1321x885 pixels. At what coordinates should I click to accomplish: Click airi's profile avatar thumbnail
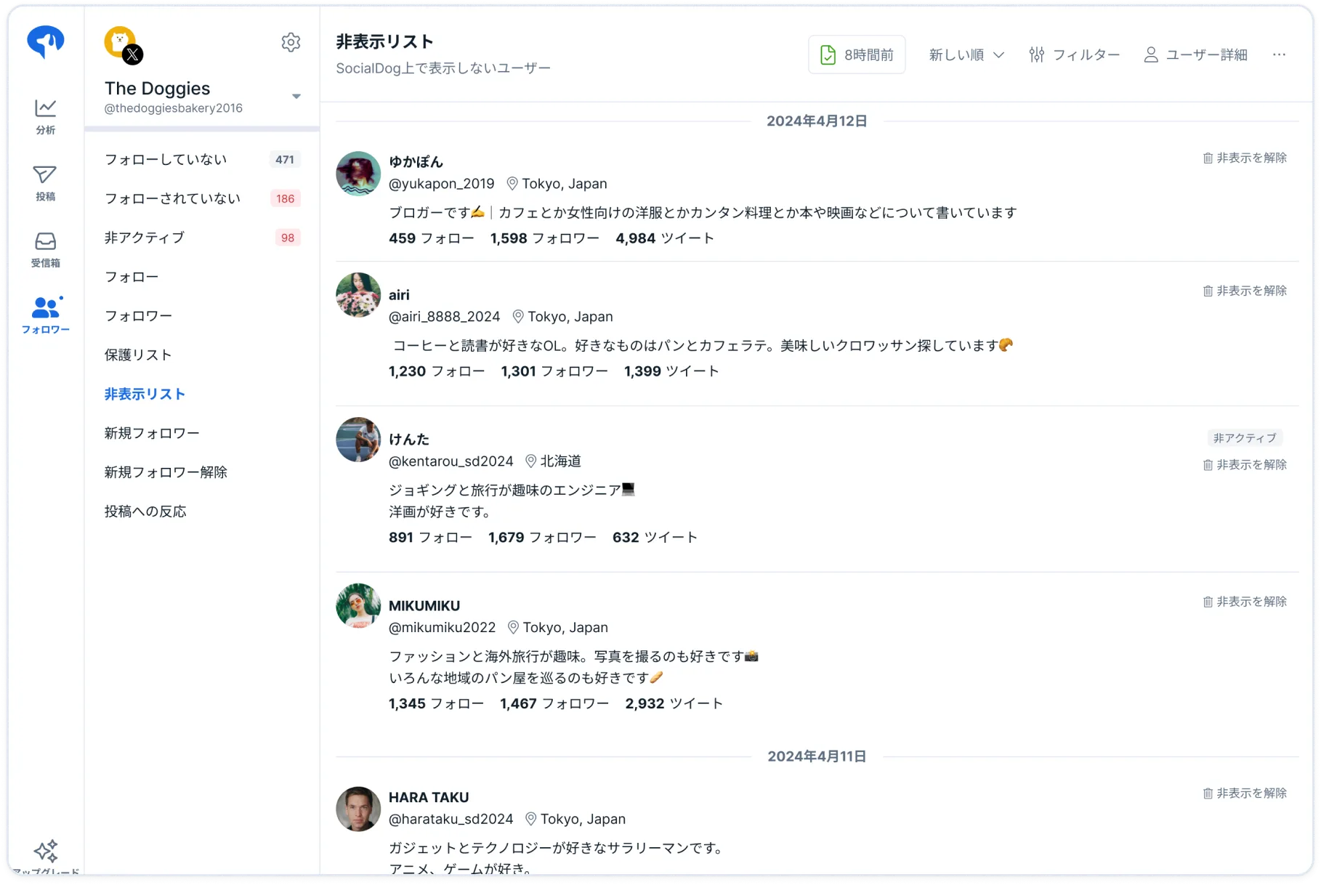coord(358,295)
